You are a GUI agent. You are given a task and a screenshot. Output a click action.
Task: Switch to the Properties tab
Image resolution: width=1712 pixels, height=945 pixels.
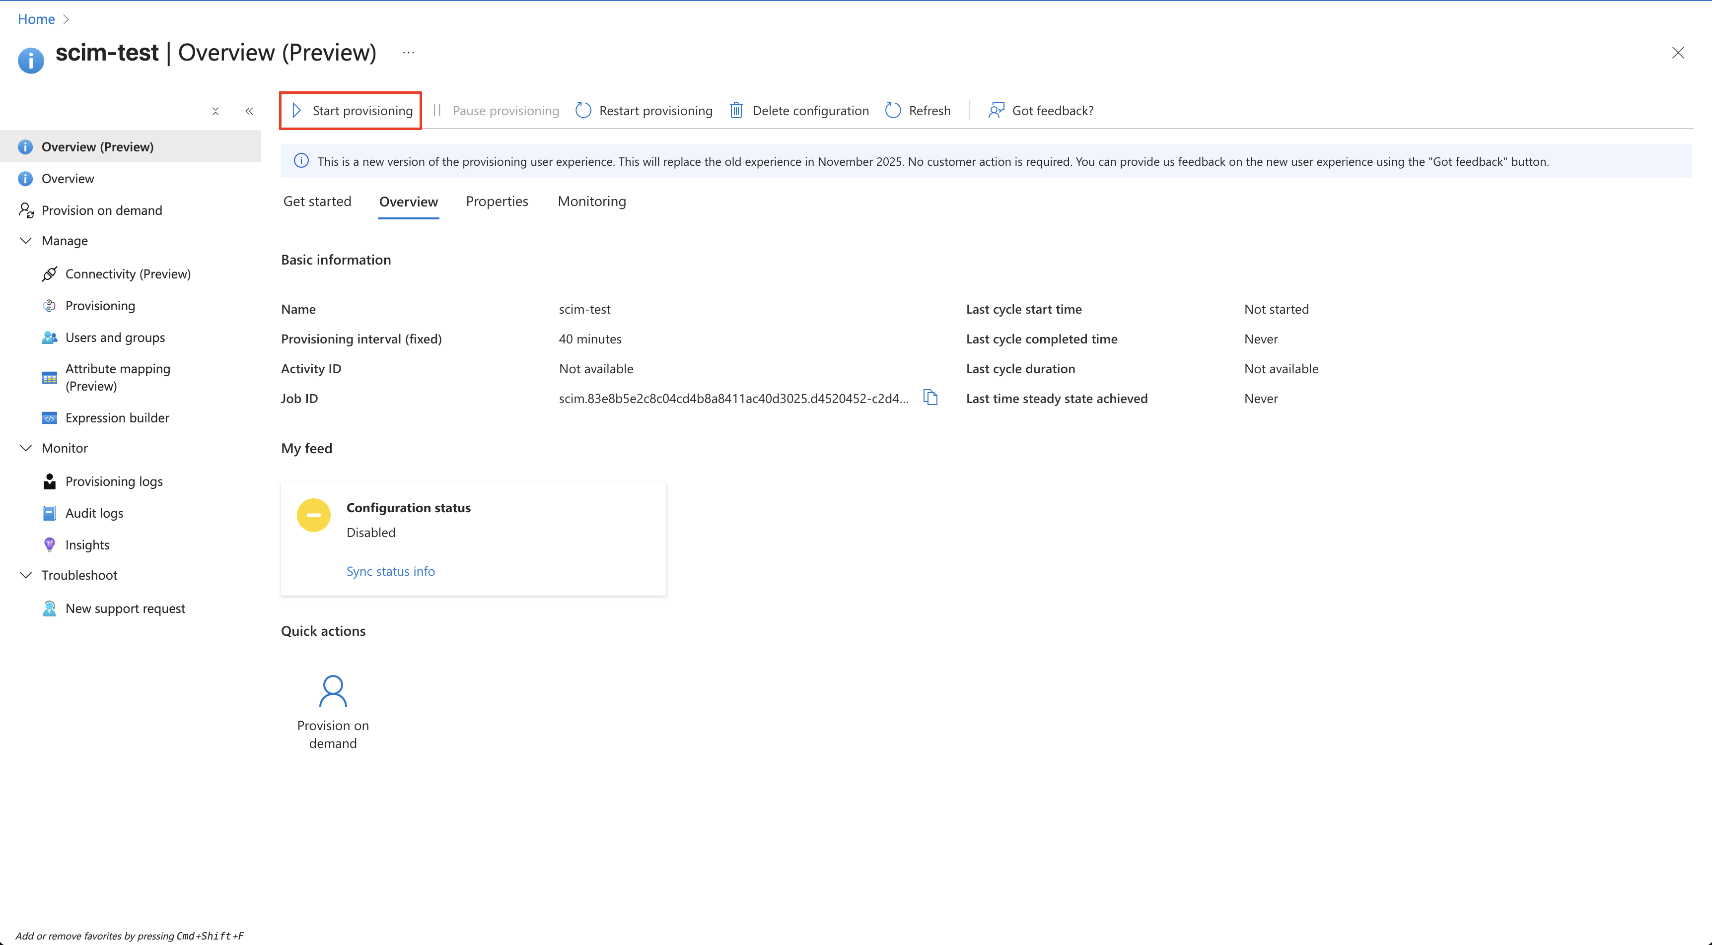tap(497, 202)
